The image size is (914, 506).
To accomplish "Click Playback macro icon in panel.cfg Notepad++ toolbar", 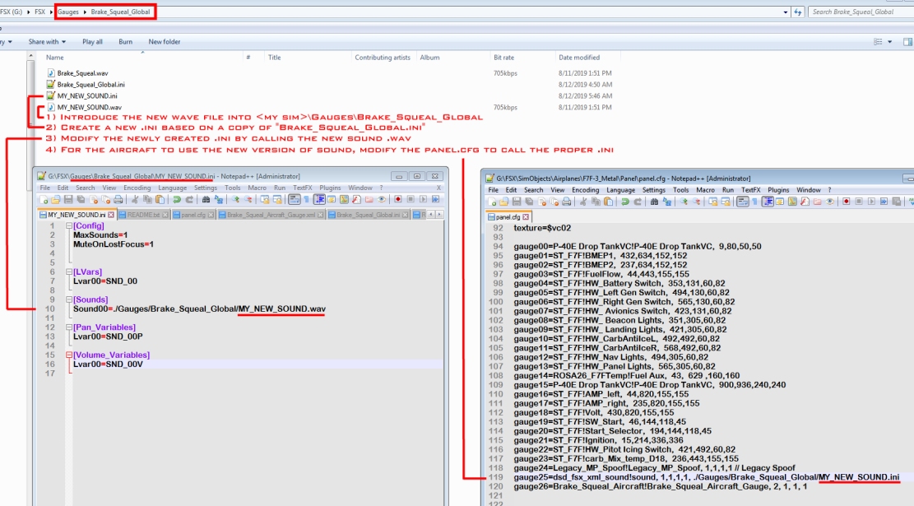I will click(871, 201).
